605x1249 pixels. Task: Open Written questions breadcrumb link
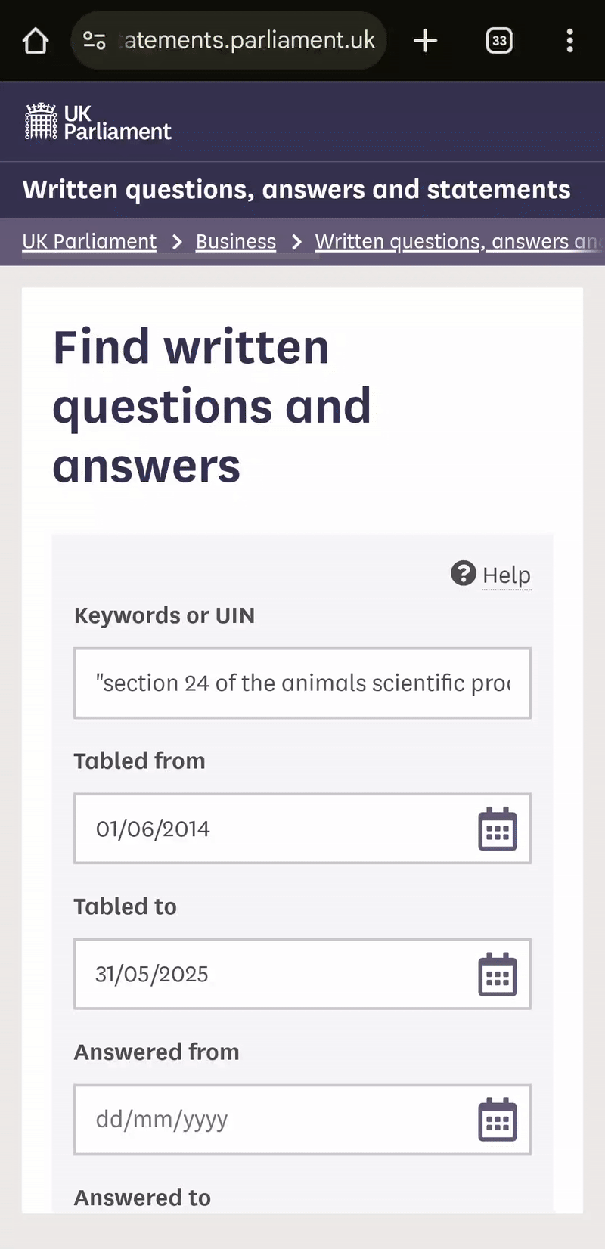coord(454,242)
